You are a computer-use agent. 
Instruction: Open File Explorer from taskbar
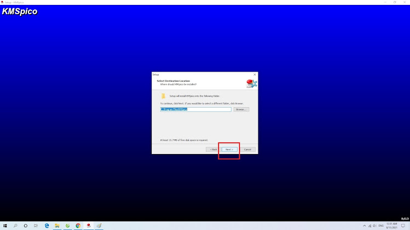point(57,226)
